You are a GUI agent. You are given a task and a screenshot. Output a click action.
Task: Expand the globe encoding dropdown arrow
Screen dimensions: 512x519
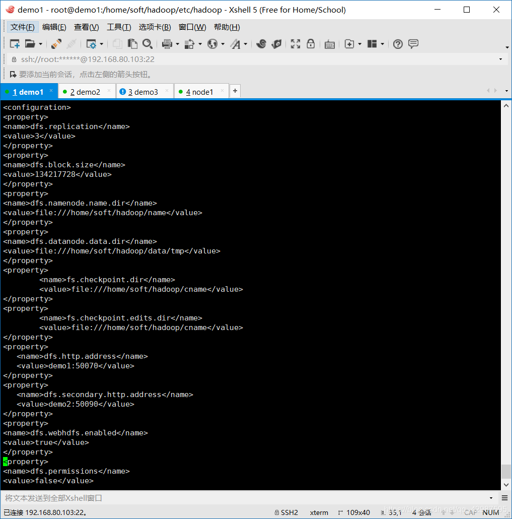(223, 44)
